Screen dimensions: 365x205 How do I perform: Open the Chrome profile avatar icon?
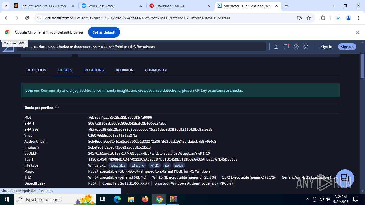(348, 18)
